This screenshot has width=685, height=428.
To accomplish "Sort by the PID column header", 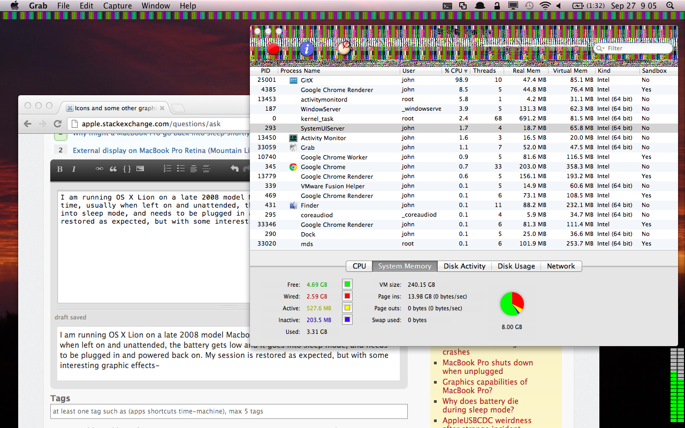I will pos(265,71).
